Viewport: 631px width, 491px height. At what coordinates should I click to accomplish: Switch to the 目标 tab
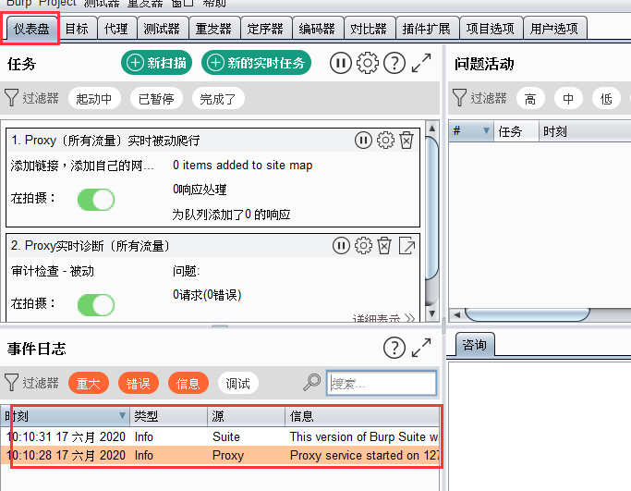click(x=77, y=29)
